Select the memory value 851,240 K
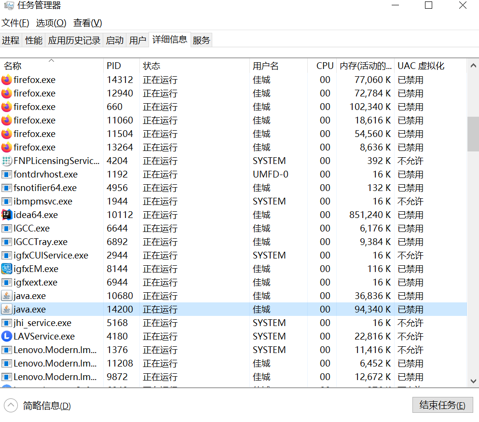The image size is (479, 422). pyautogui.click(x=370, y=215)
